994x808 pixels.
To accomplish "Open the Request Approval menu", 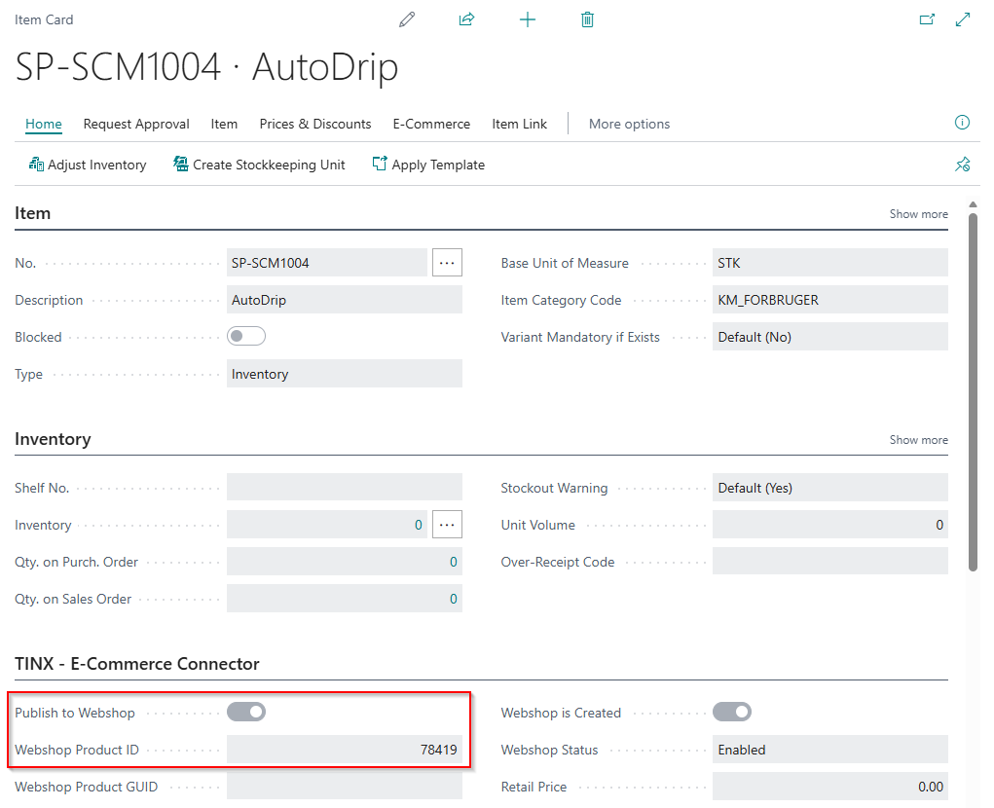I will (x=136, y=124).
